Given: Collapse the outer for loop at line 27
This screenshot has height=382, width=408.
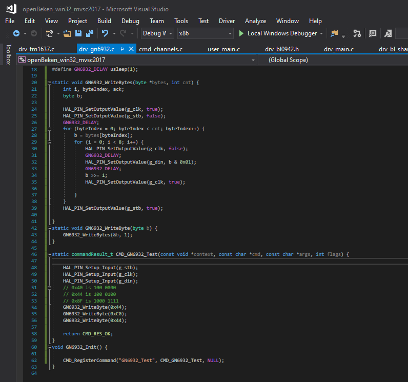Looking at the screenshot, I should coord(49,129).
